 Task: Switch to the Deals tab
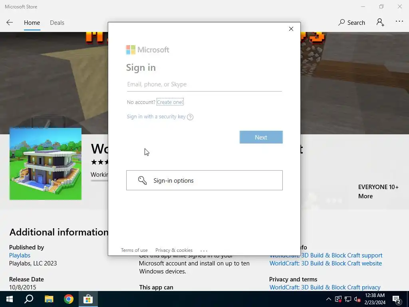[x=57, y=23]
